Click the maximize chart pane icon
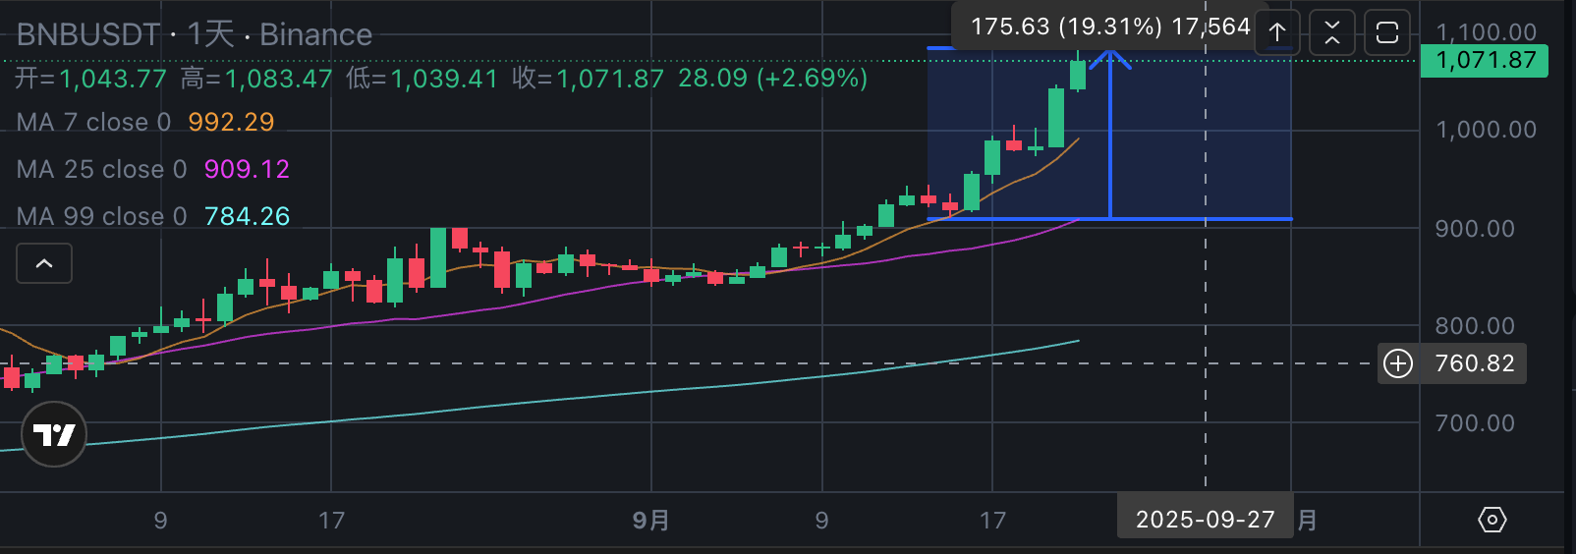Image resolution: width=1576 pixels, height=554 pixels. click(1386, 32)
